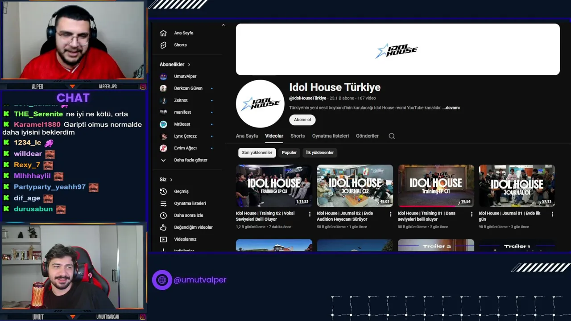Open Oynatma listeleri sidebar icon
This screenshot has width=571, height=321.
(163, 203)
